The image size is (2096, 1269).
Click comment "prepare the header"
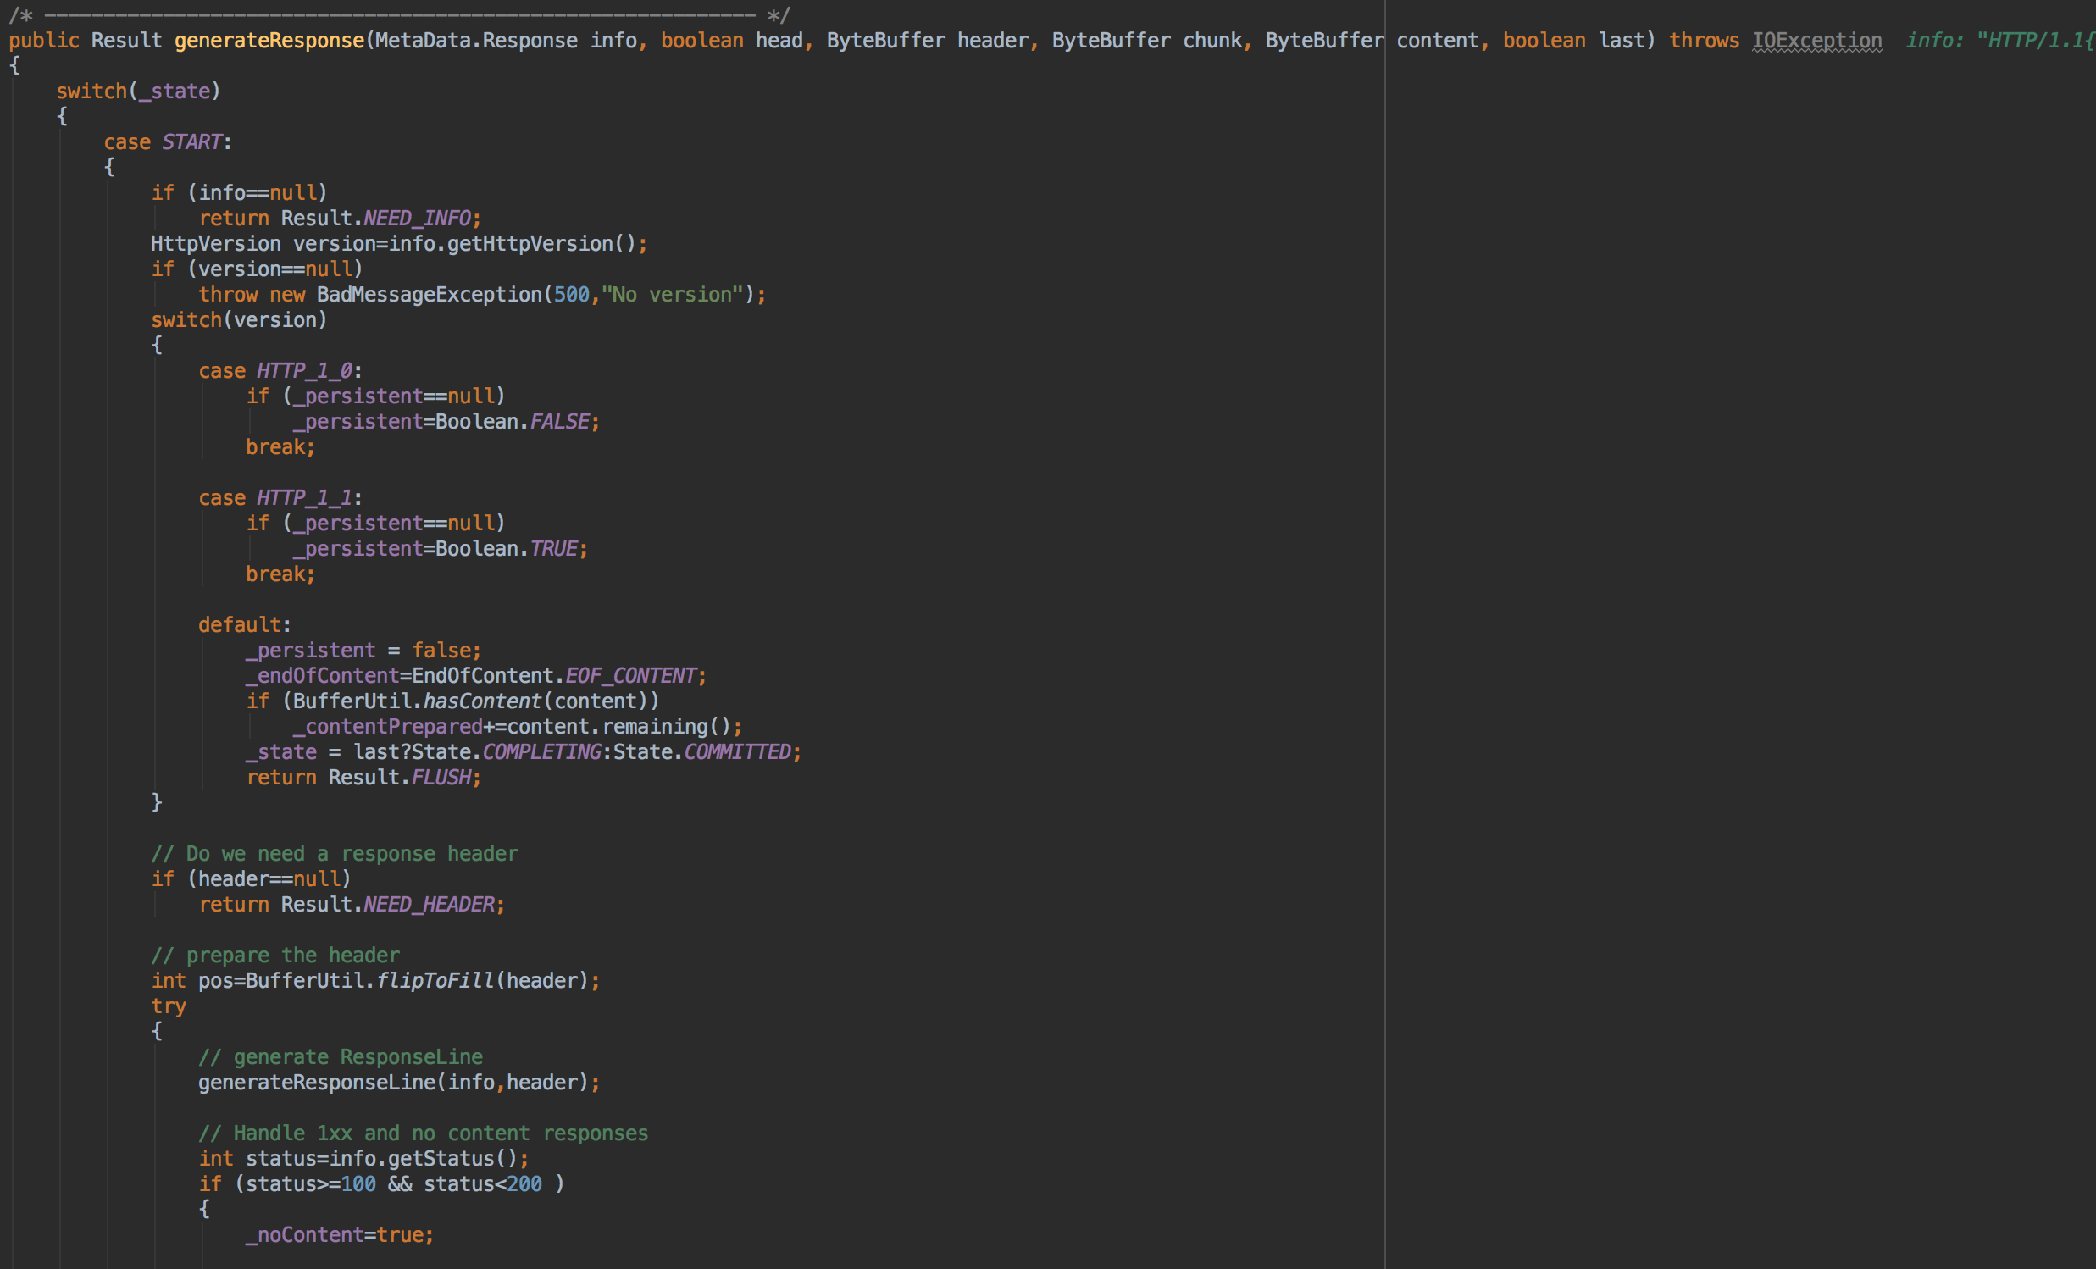(274, 956)
